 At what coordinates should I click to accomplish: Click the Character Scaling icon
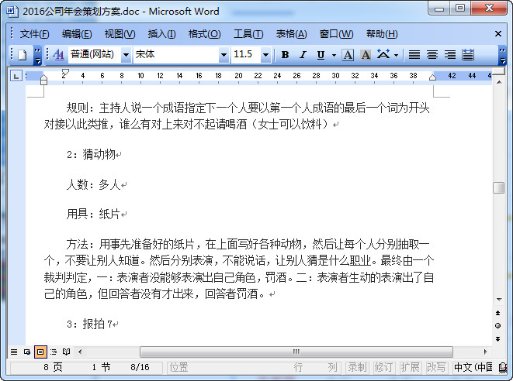[383, 54]
